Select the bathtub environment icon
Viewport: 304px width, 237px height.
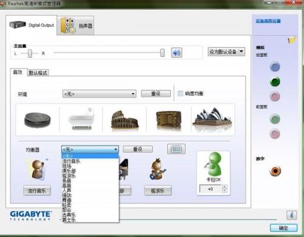[x=81, y=119]
